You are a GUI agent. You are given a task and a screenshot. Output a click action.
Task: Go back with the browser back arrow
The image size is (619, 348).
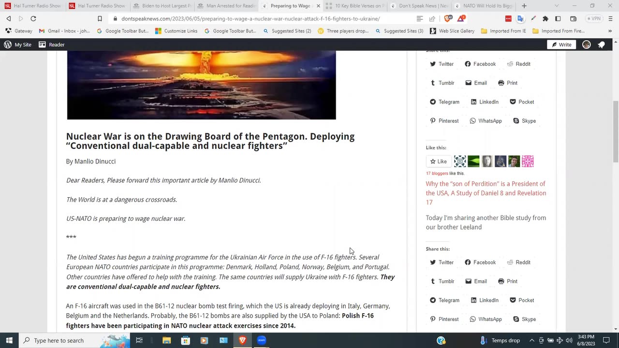point(9,18)
